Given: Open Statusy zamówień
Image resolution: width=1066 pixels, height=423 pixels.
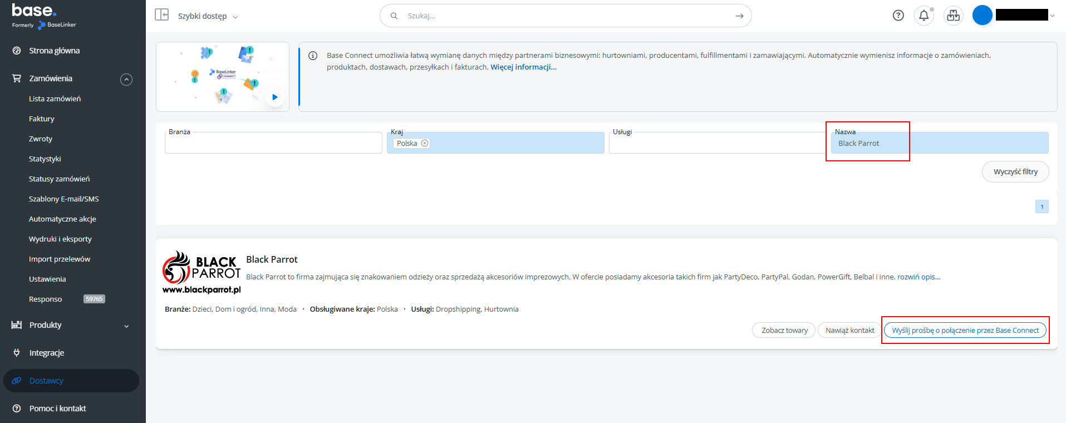Looking at the screenshot, I should 59,179.
